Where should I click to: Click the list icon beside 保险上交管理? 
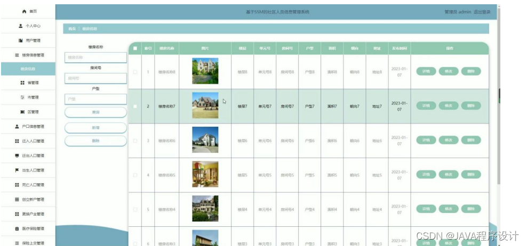17,243
